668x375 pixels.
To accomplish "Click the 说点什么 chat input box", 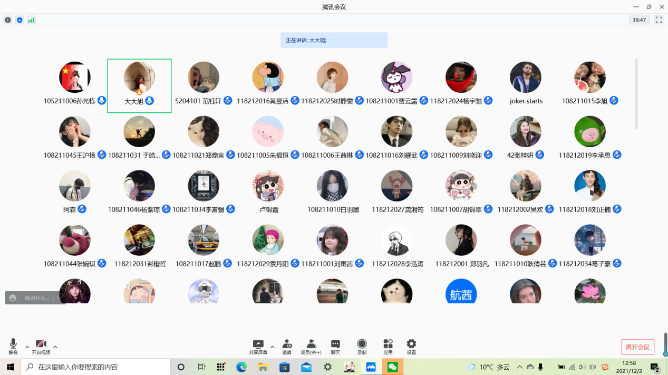I will (37, 298).
